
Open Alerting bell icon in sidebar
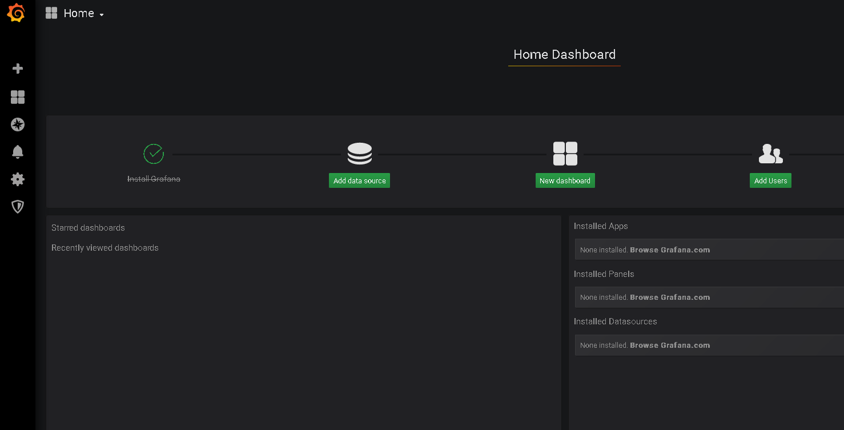[18, 152]
